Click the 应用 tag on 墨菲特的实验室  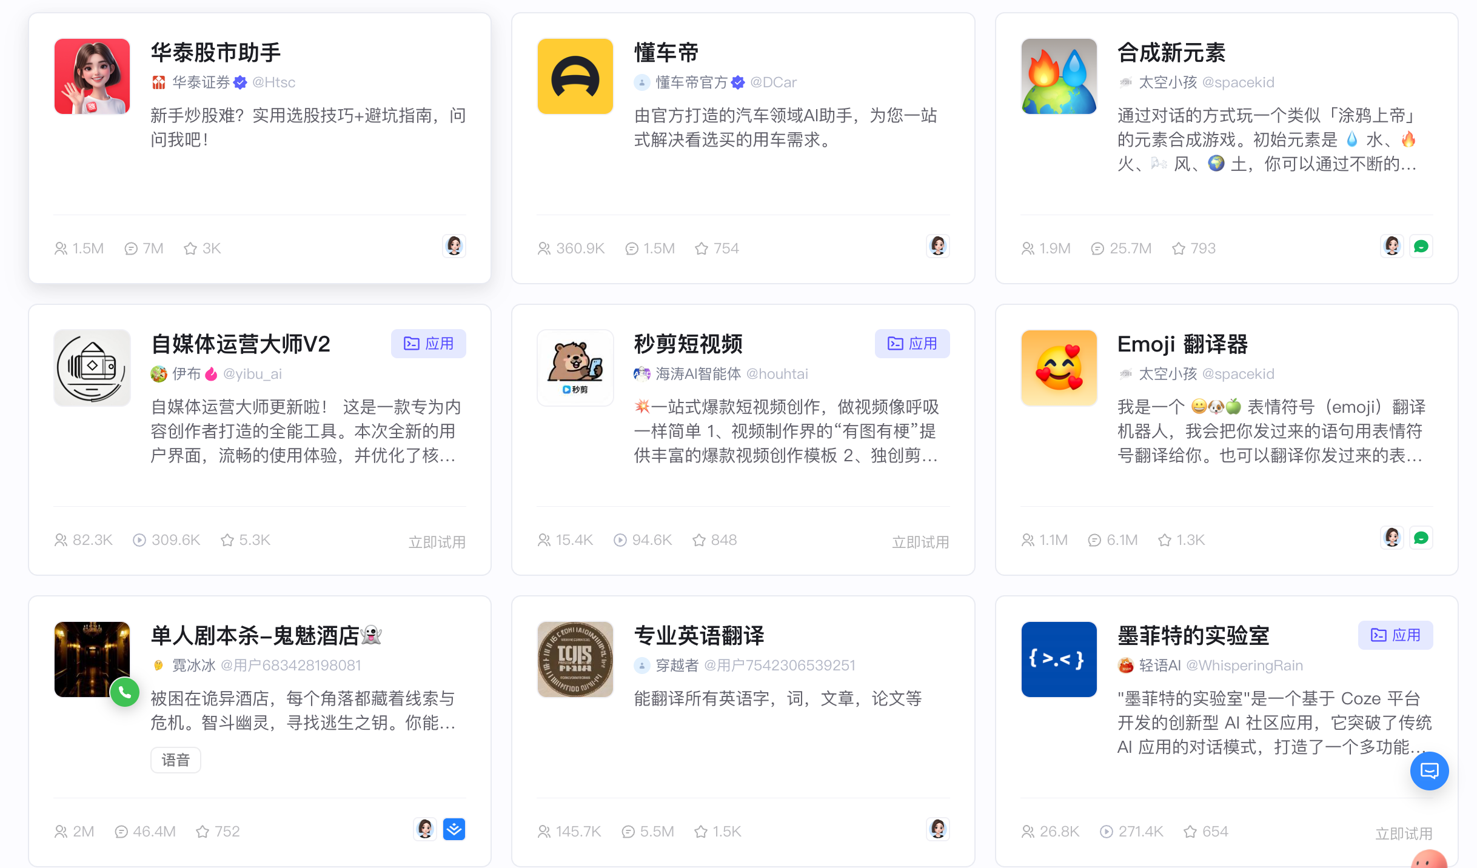pos(1395,635)
